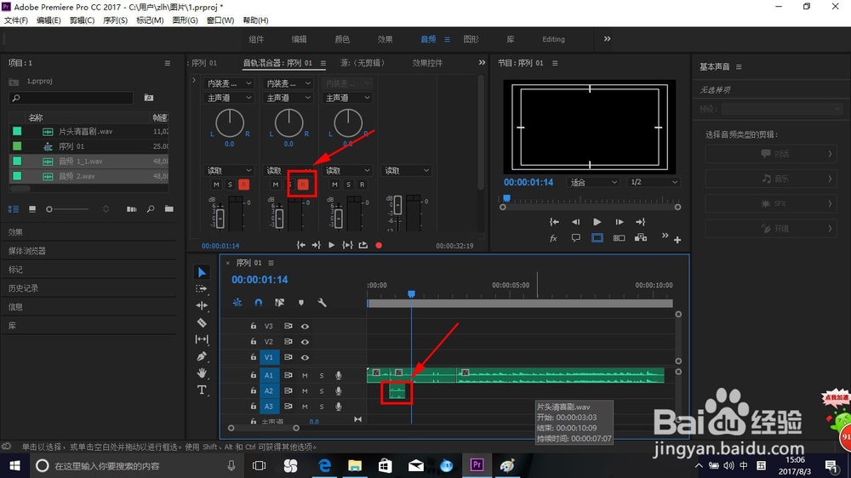Expand source panel group overflow chevrons
This screenshot has width=851, height=478.
click(x=482, y=63)
